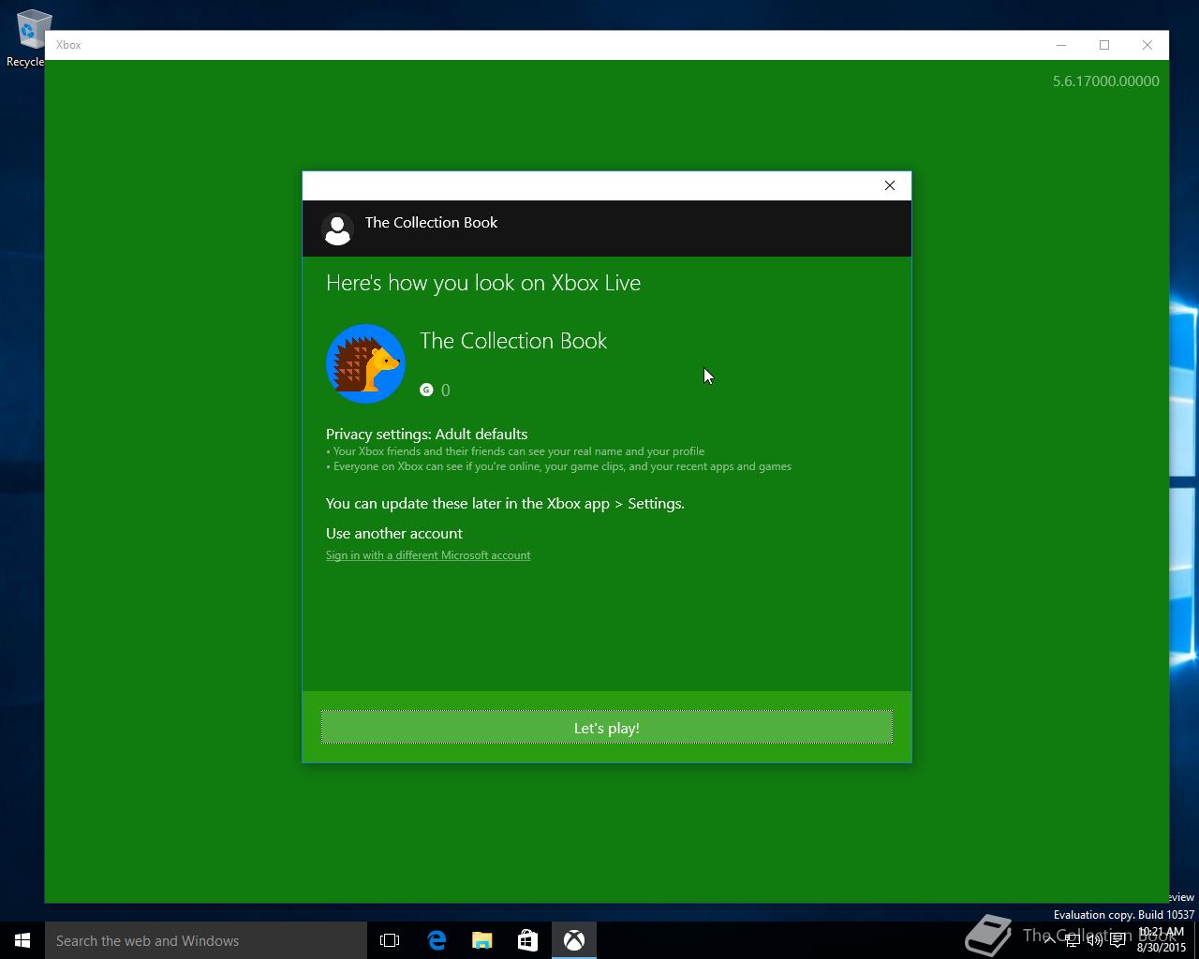
Task: Click the grey profile silhouette in dialog header
Action: pos(337,229)
